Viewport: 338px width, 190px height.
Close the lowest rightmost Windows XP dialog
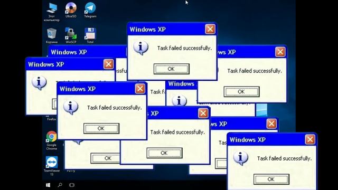[x=310, y=139]
